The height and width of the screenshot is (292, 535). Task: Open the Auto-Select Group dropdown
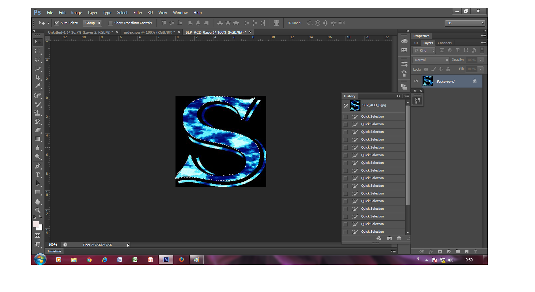pyautogui.click(x=92, y=23)
